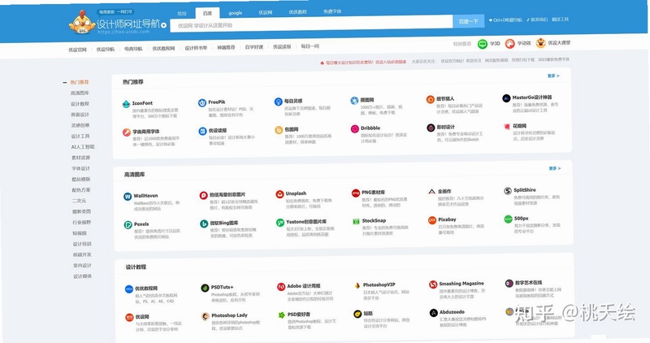Select the 常用 search tab
The height and width of the screenshot is (343, 650).
pos(182,14)
